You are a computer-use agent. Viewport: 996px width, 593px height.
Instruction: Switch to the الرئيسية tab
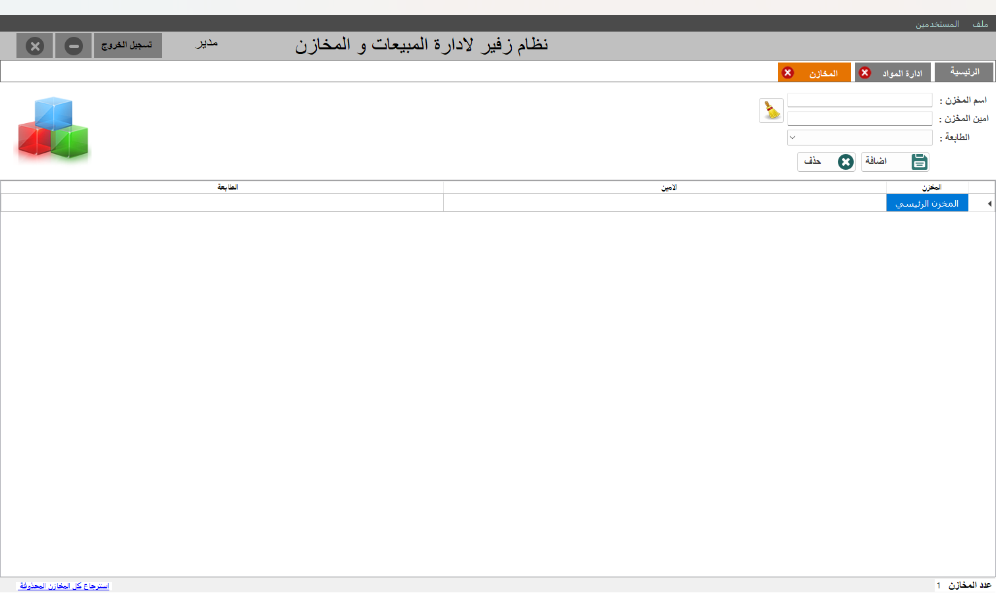pyautogui.click(x=964, y=72)
